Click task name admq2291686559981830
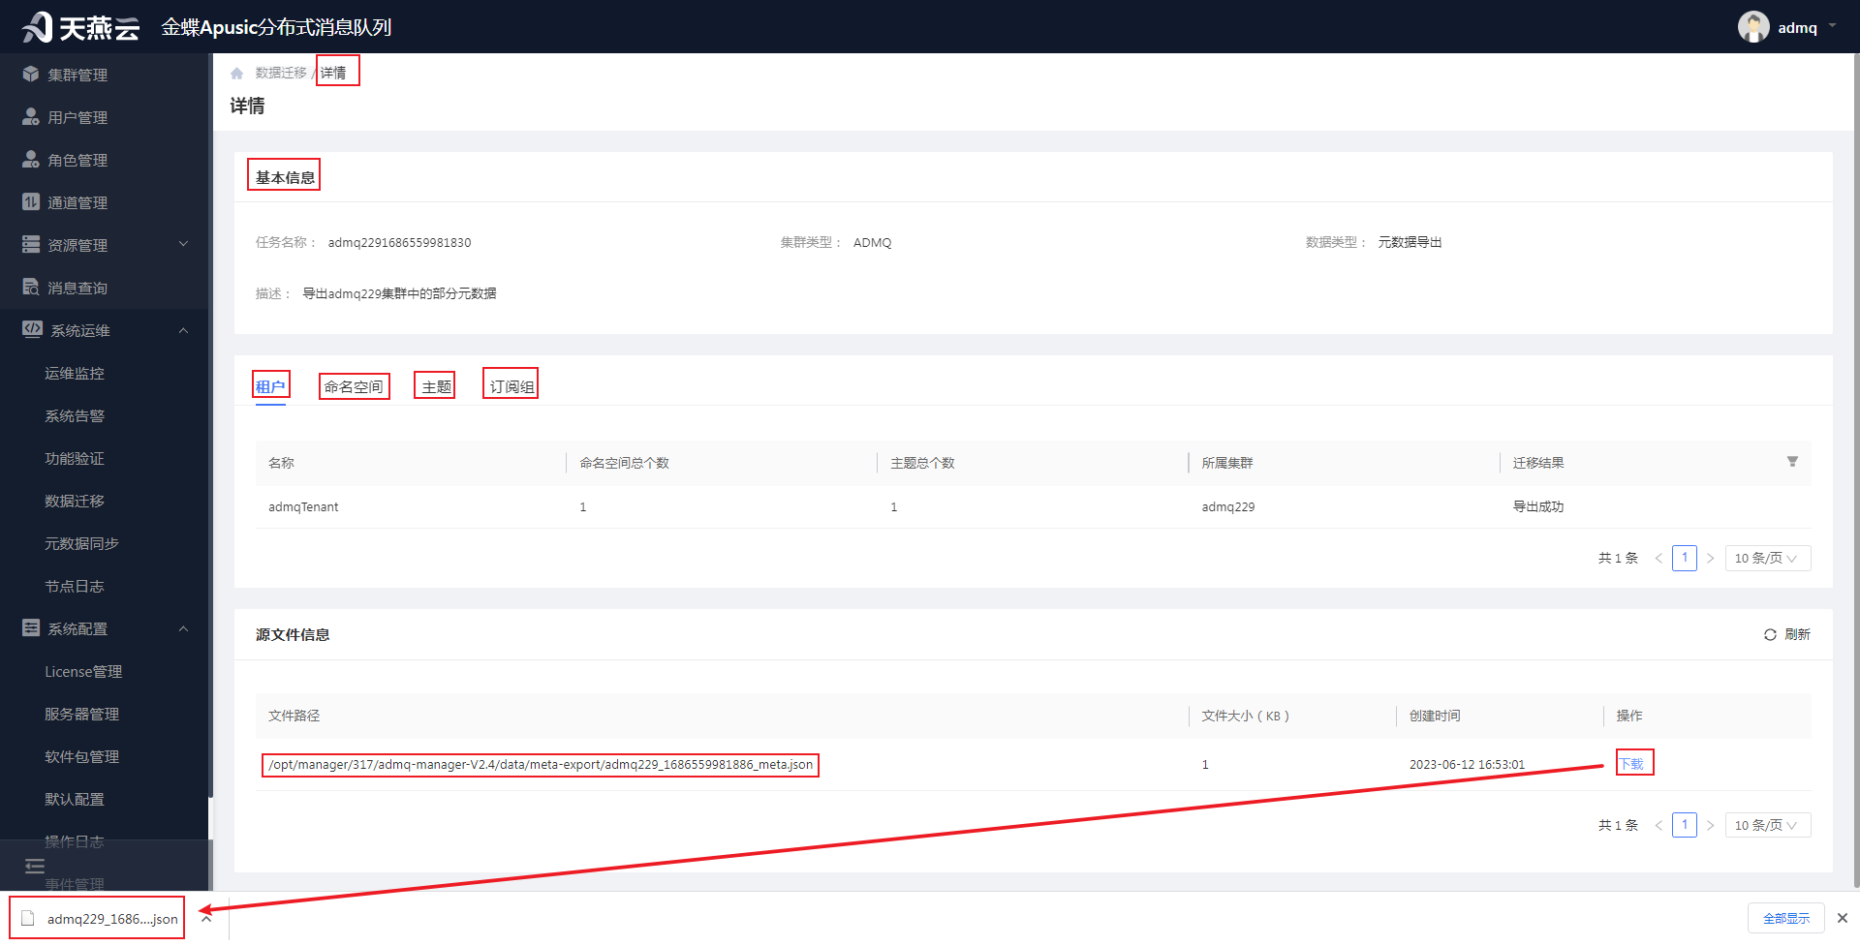 [399, 243]
